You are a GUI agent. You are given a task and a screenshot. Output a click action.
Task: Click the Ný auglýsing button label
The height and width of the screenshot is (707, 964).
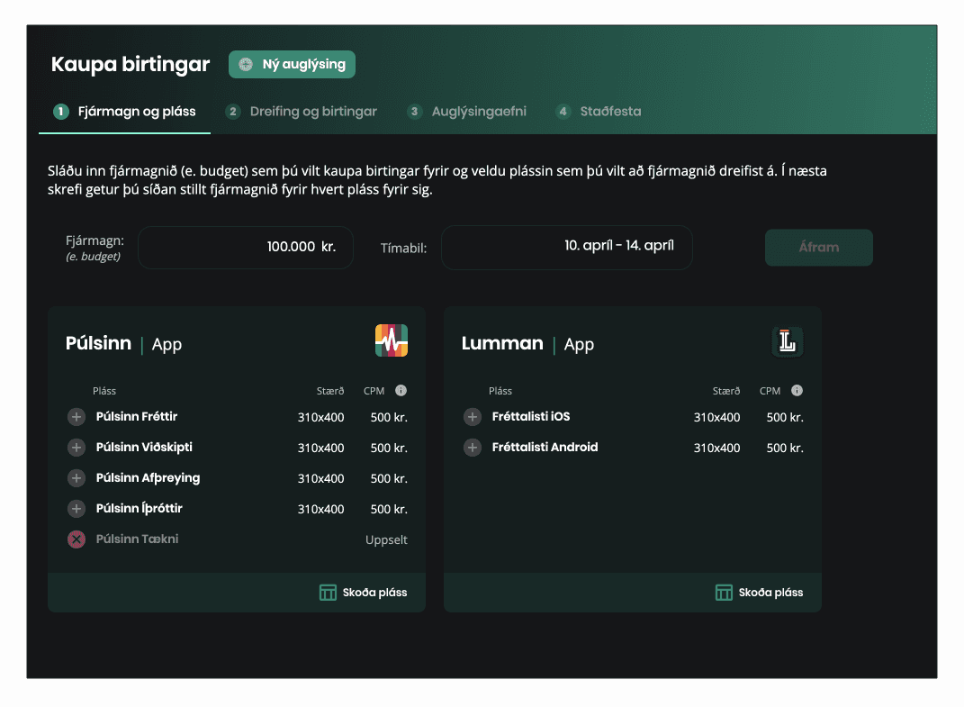pyautogui.click(x=303, y=65)
